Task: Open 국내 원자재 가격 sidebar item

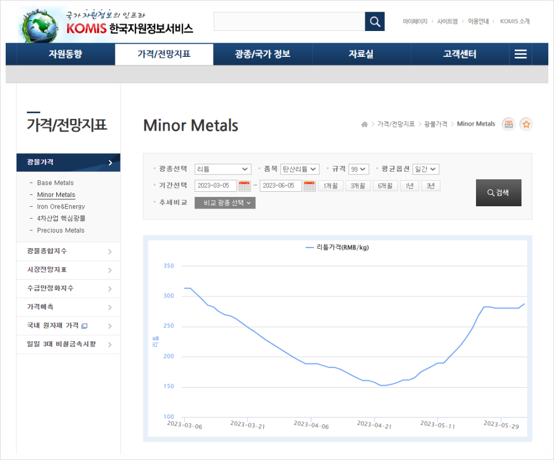Action: tap(68, 326)
